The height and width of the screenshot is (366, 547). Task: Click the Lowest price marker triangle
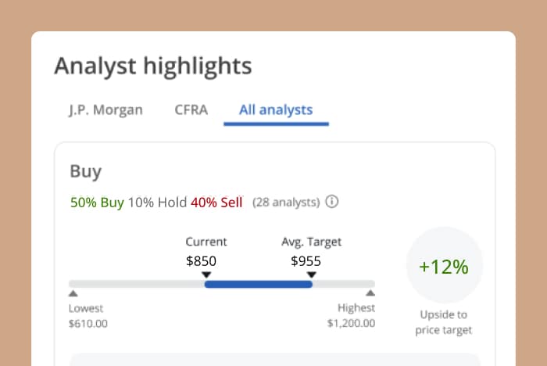click(73, 294)
